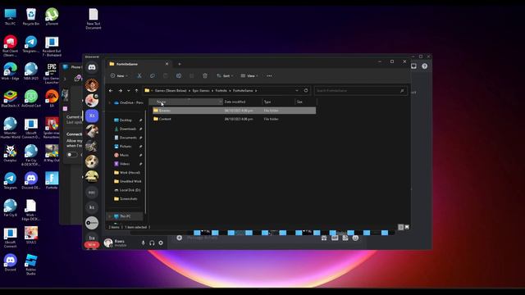Expand recent locations chevron beside forward arrow
Viewport: 525px width, 295px height.
(x=129, y=91)
